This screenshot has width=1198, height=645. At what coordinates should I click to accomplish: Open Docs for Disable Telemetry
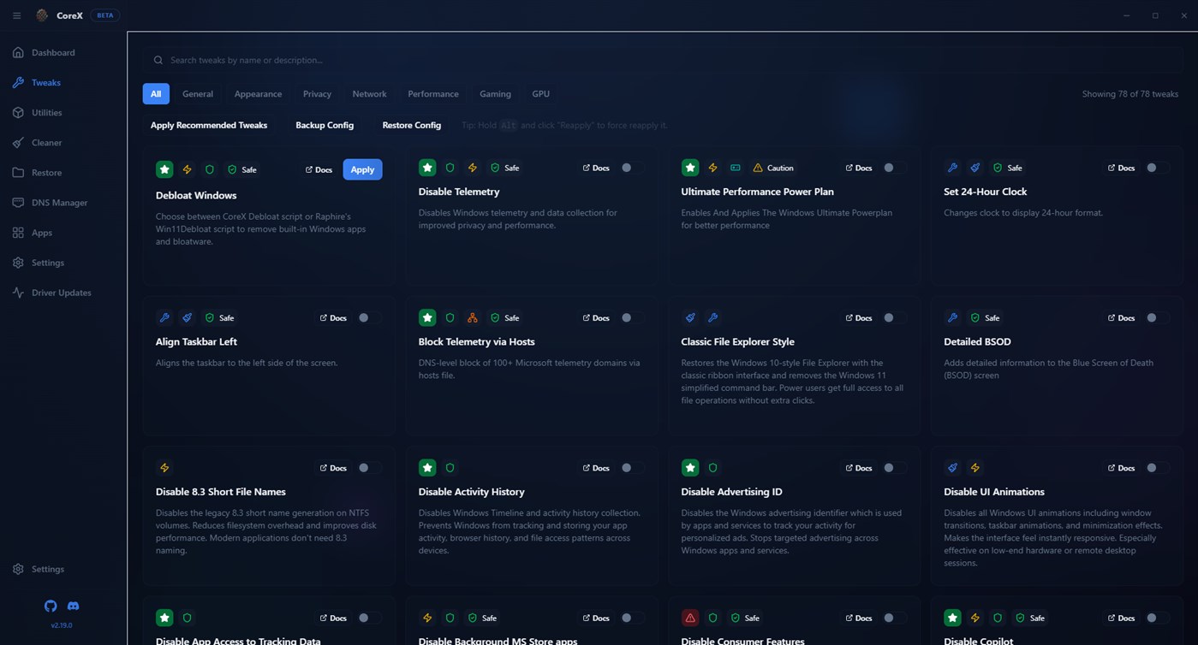(x=596, y=168)
